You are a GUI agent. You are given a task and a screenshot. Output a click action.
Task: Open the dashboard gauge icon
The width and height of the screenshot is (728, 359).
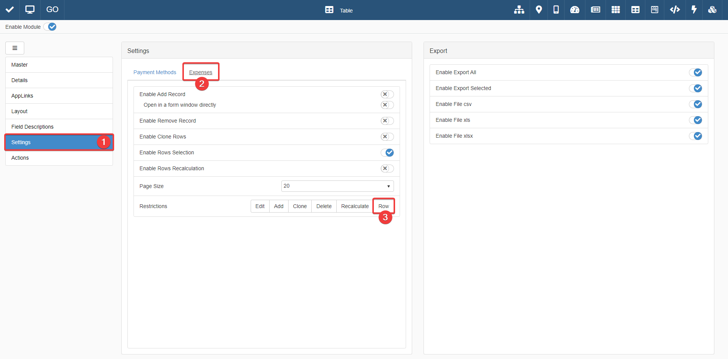tap(574, 10)
